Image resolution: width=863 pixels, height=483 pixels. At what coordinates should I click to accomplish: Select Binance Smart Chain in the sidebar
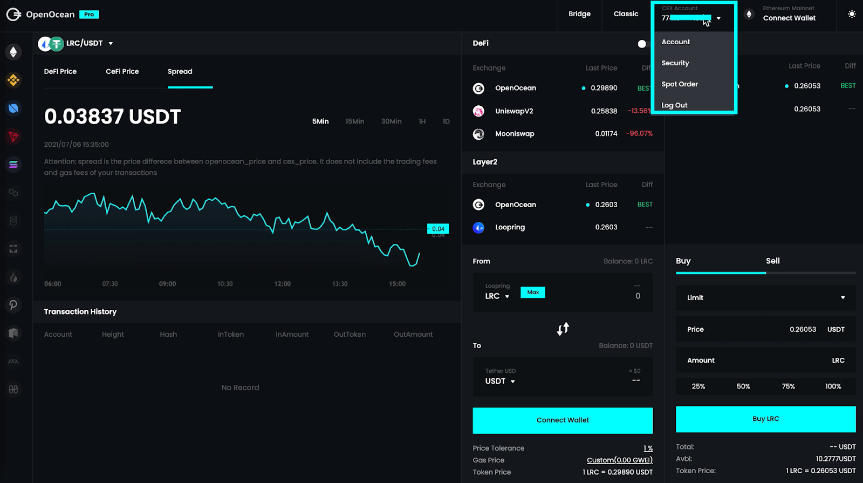tap(13, 80)
